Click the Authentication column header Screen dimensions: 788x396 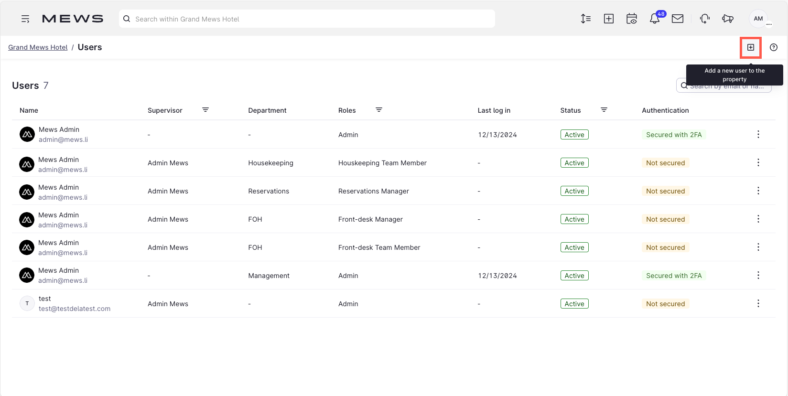pos(665,110)
